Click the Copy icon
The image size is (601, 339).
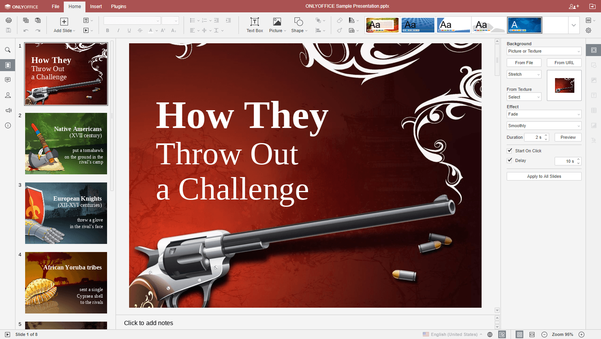click(x=26, y=20)
